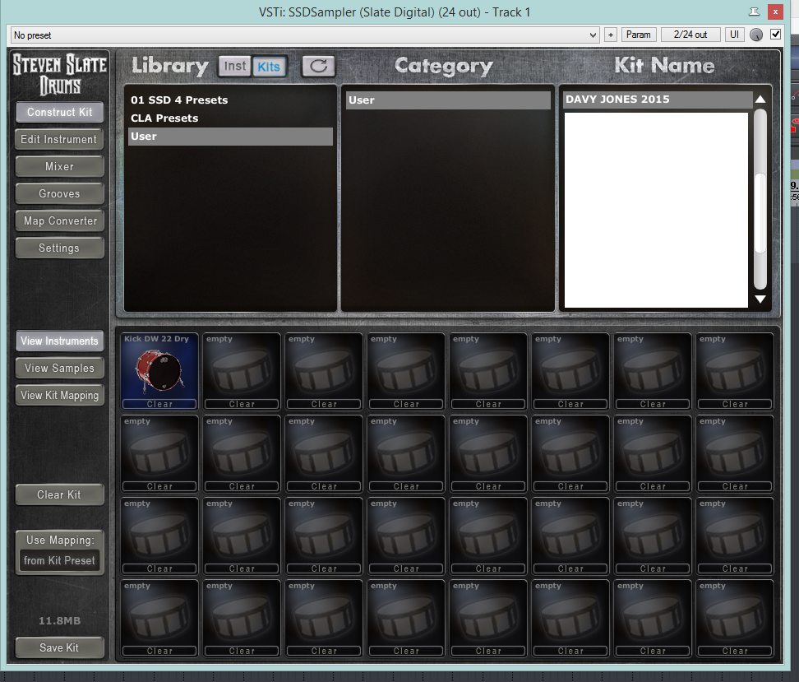Open the Settings page

60,248
